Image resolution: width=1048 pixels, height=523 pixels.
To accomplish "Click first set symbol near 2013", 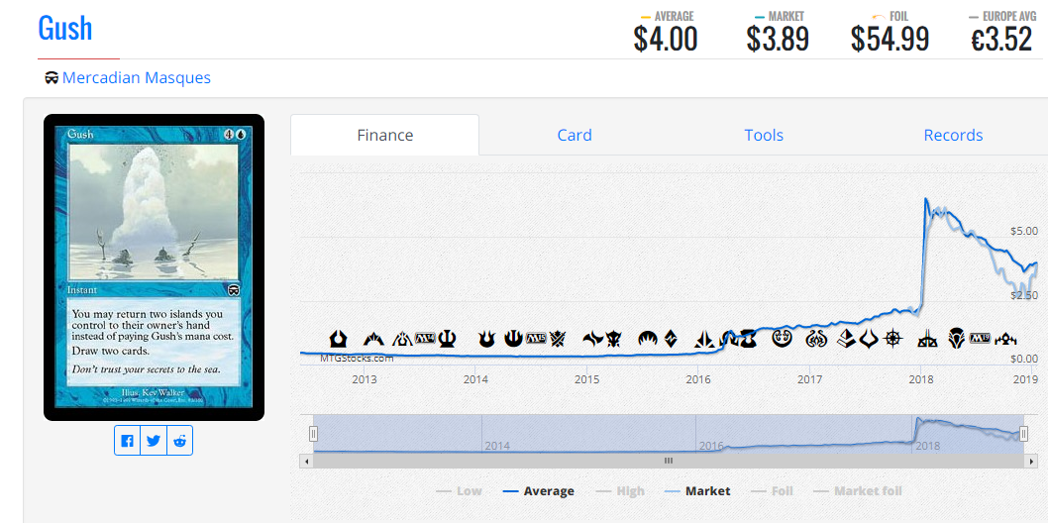I will [339, 339].
